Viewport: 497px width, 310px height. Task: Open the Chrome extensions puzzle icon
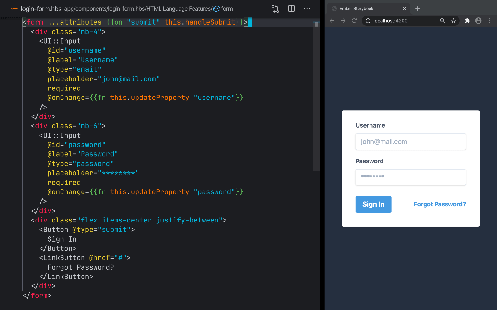pos(467,20)
